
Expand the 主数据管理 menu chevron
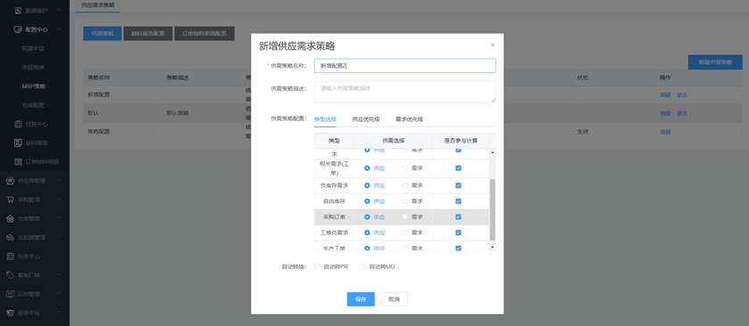[x=59, y=237]
